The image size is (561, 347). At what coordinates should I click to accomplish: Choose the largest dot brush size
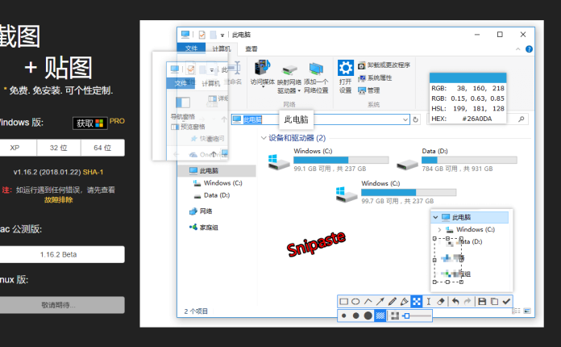368,316
